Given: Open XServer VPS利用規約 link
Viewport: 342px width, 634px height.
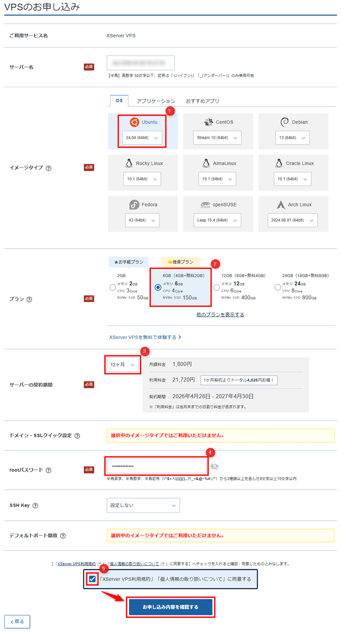Looking at the screenshot, I should point(77,563).
